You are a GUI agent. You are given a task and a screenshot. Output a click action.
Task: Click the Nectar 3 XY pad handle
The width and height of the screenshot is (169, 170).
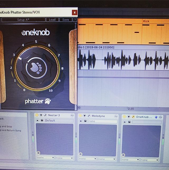pos(39,153)
